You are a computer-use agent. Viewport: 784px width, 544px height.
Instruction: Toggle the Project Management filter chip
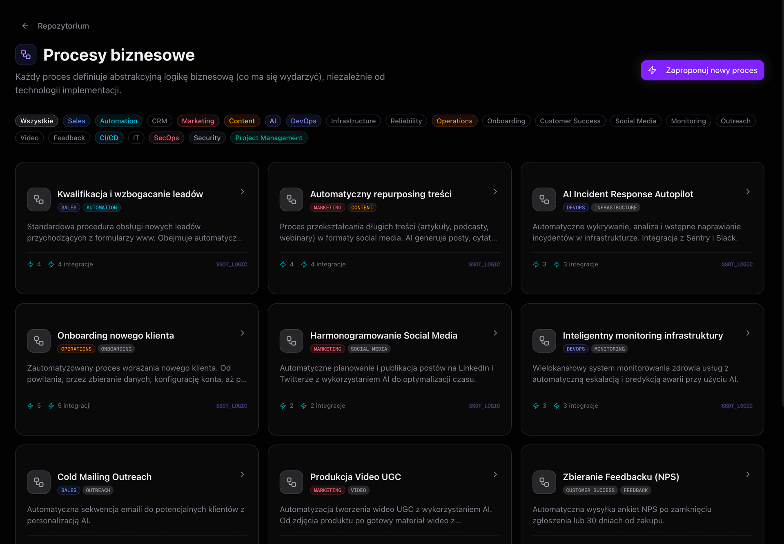(x=269, y=138)
